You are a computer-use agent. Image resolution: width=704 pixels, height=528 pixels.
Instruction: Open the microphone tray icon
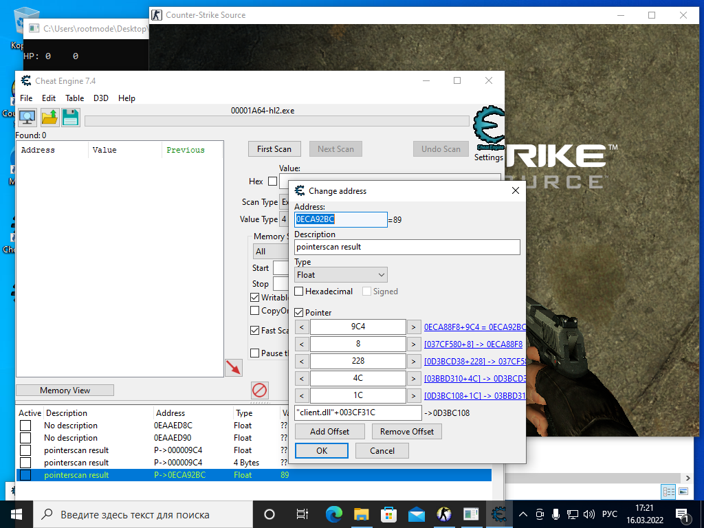[555, 514]
